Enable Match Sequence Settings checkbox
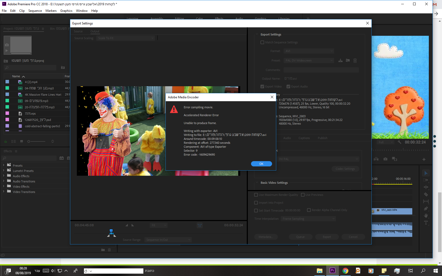This screenshot has width=442, height=276. click(x=262, y=42)
